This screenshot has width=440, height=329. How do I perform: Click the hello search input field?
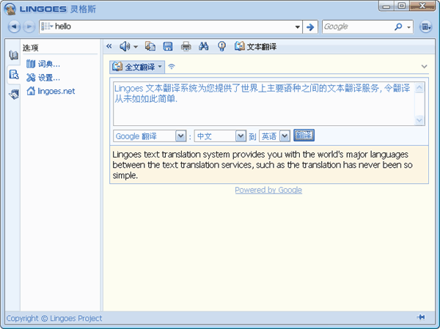click(x=173, y=26)
